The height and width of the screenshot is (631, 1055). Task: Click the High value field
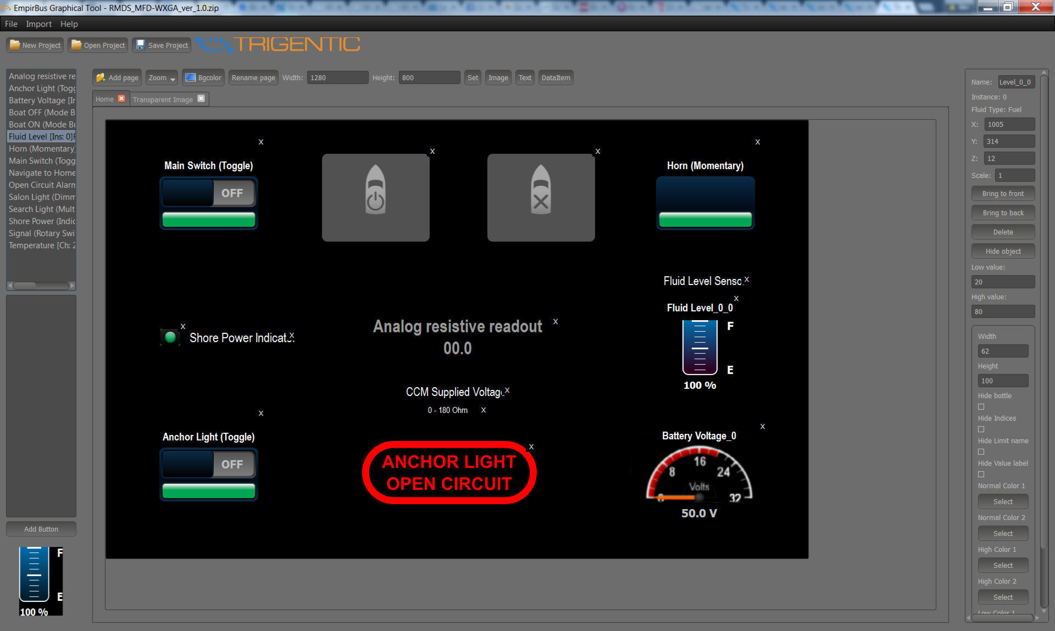point(1003,311)
